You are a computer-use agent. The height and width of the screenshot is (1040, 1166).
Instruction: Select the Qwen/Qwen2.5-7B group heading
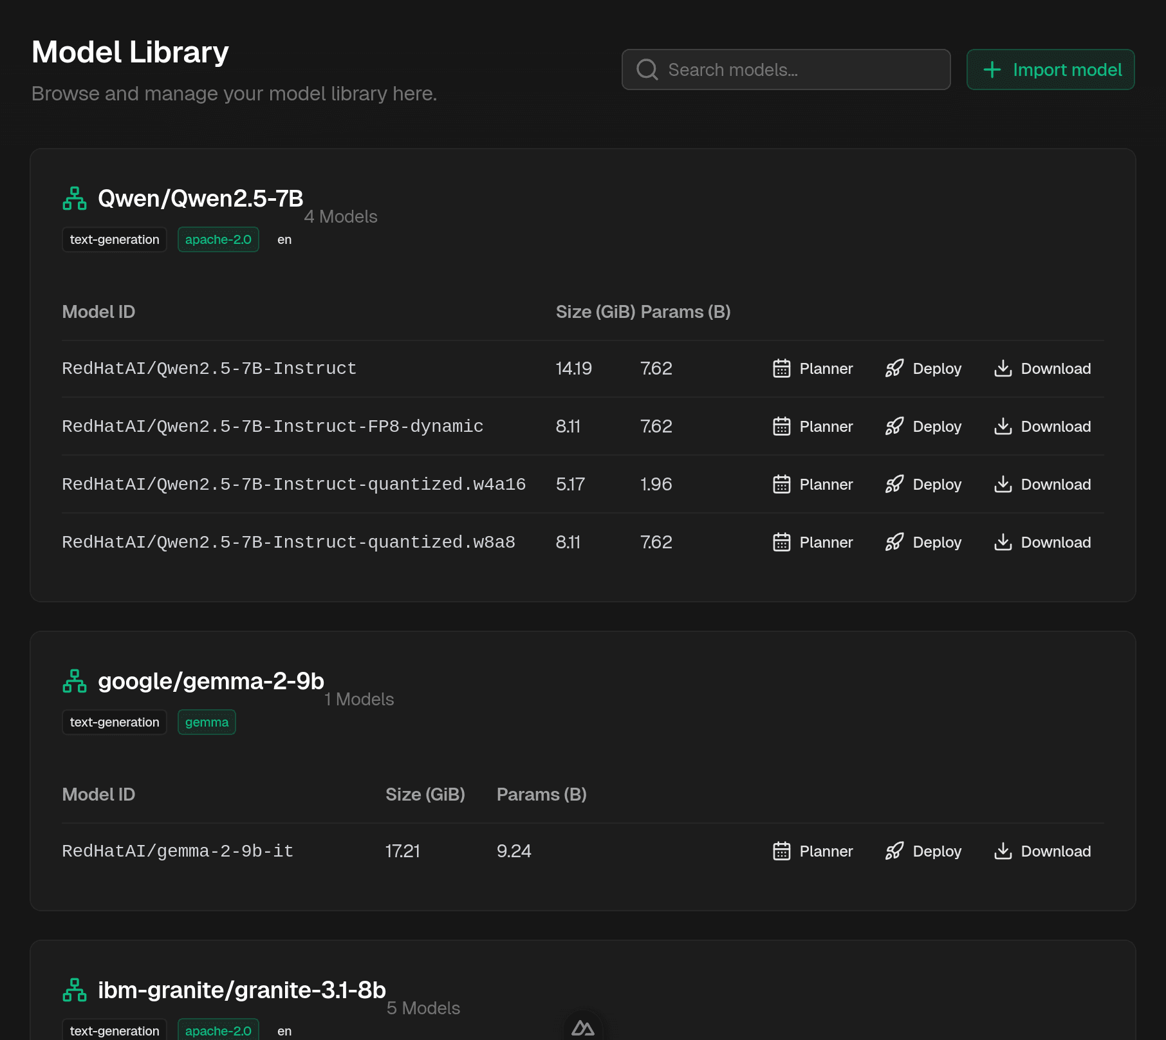tap(201, 198)
